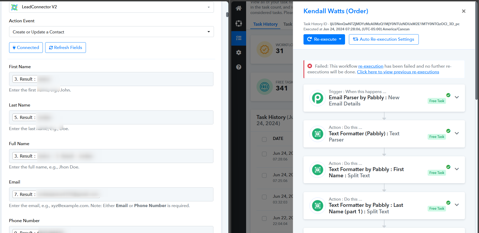The image size is (479, 233).
Task: Open the home icon in dark sidebar
Action: (x=239, y=8)
